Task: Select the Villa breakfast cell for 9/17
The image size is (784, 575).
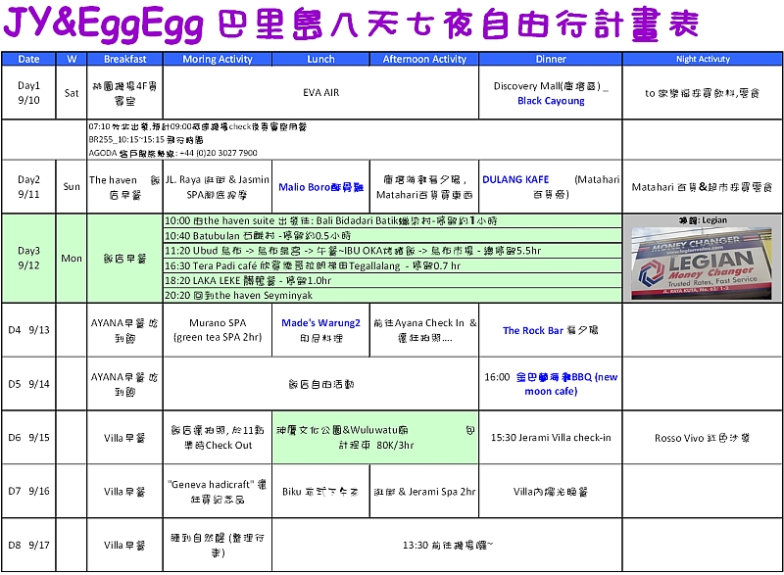Action: (125, 545)
